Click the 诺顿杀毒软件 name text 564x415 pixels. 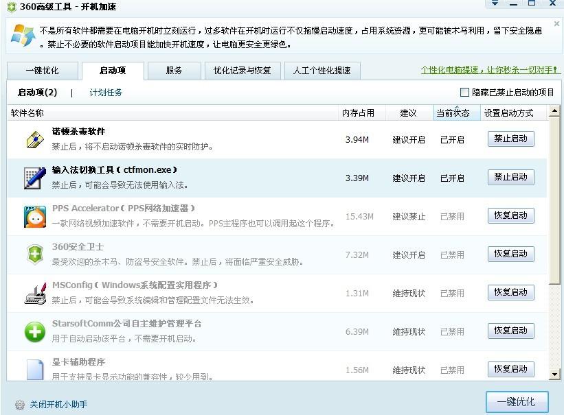(78, 132)
